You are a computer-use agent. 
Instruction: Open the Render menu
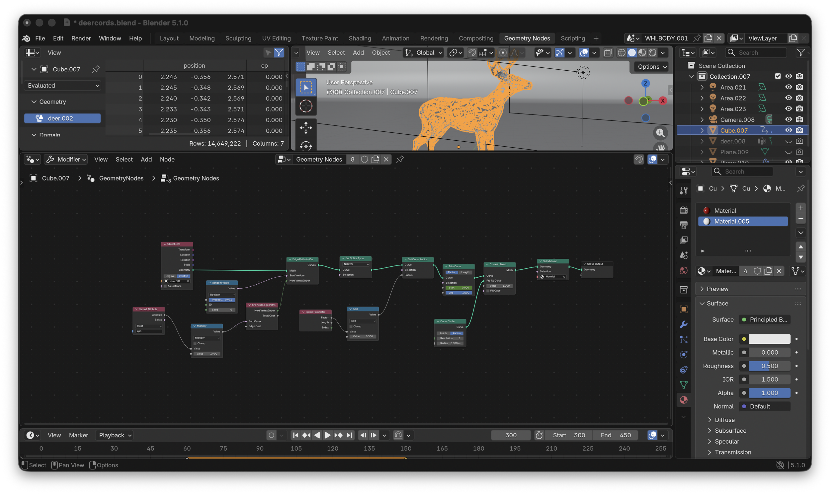pyautogui.click(x=81, y=38)
